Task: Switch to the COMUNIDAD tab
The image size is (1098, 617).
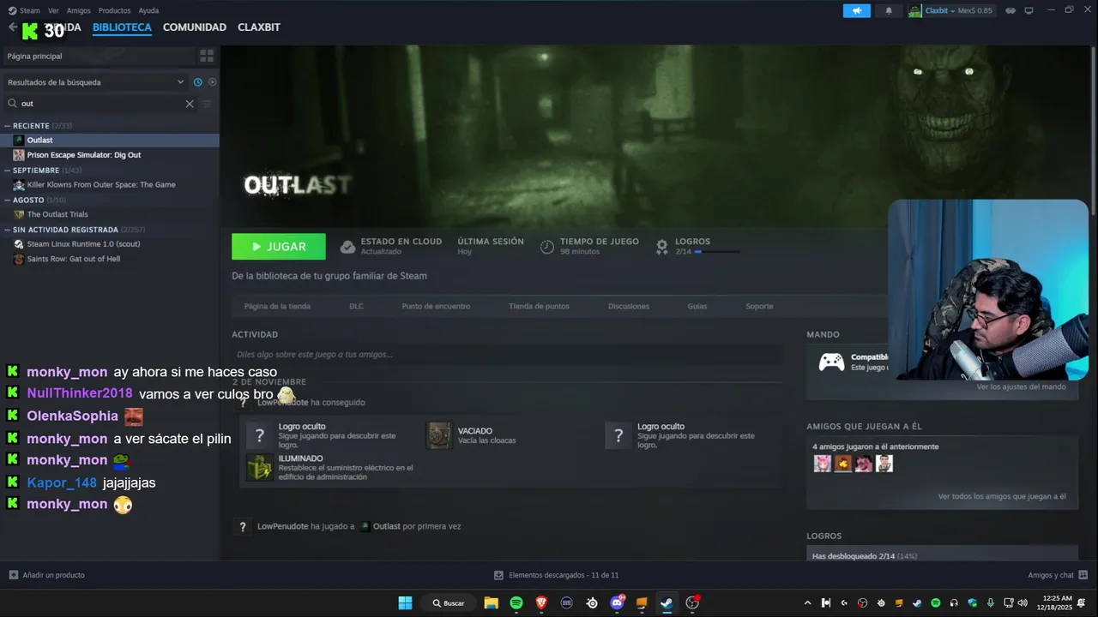Action: coord(195,27)
